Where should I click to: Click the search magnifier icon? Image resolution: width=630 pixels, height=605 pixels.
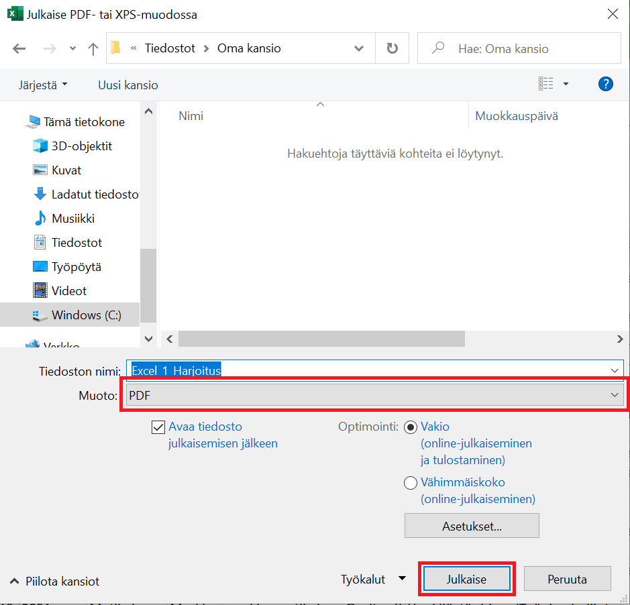(x=438, y=48)
